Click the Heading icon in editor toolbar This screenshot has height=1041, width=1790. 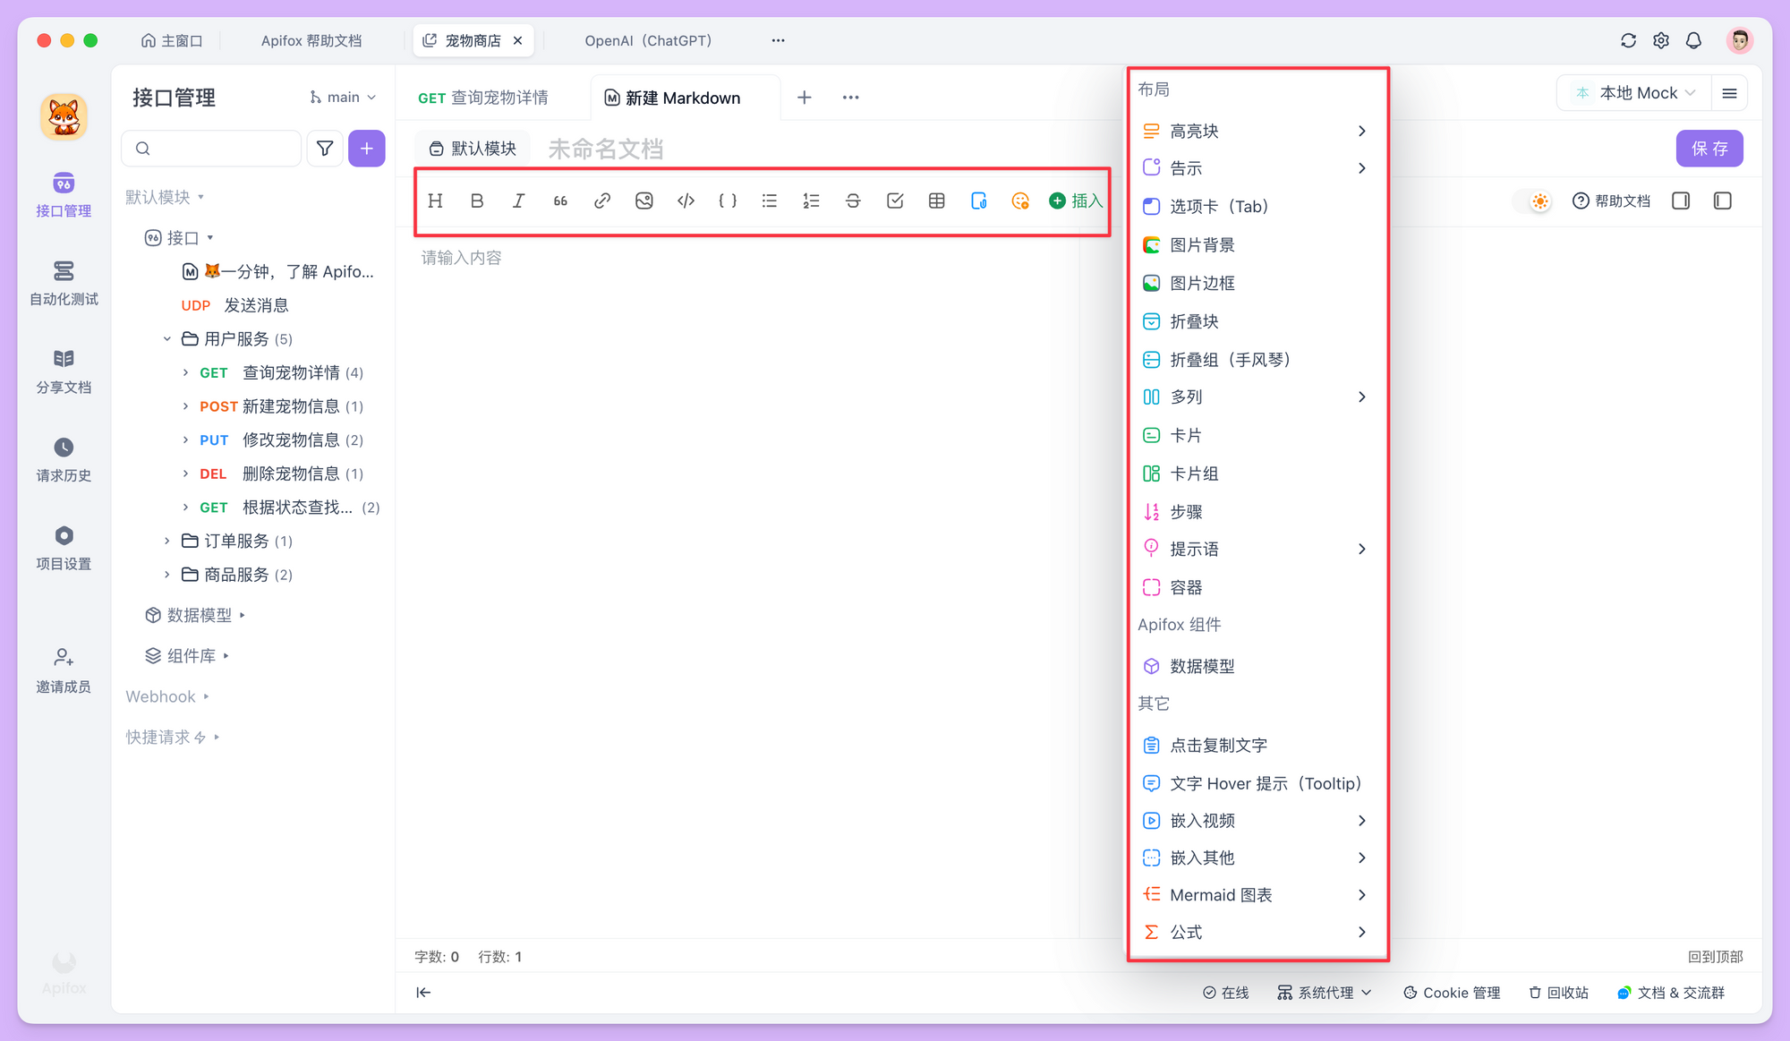(x=435, y=201)
